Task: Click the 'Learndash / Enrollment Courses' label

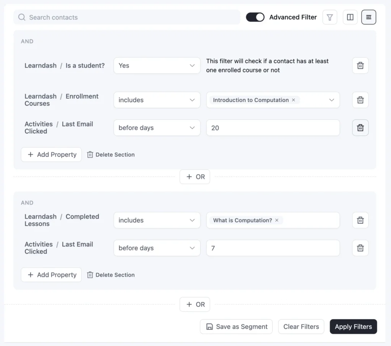Action: (61, 100)
